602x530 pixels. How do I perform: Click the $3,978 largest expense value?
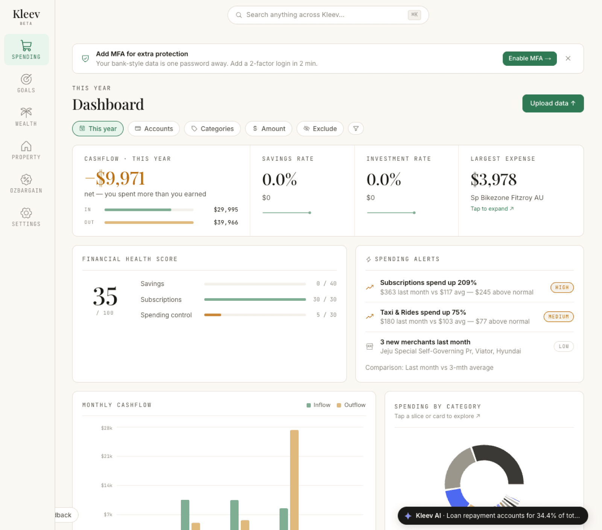[x=494, y=180]
